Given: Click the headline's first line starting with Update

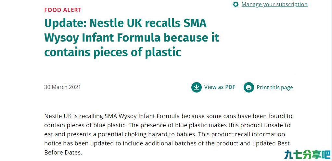Looking at the screenshot, I should pyautogui.click(x=125, y=23).
